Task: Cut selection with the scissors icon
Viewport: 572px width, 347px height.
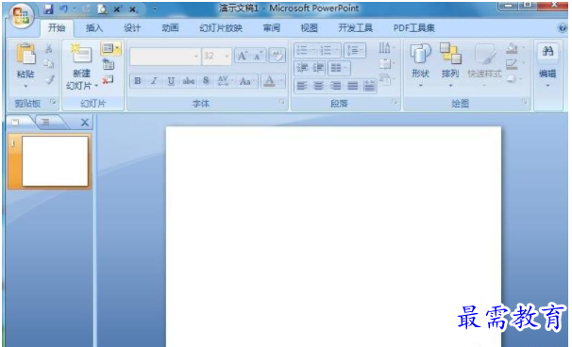Action: click(48, 48)
